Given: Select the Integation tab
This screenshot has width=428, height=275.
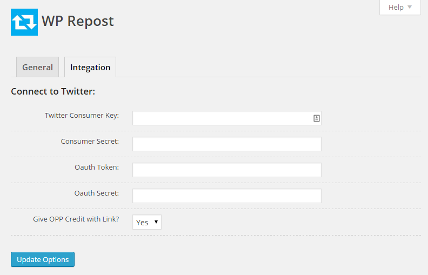Looking at the screenshot, I should [x=90, y=67].
